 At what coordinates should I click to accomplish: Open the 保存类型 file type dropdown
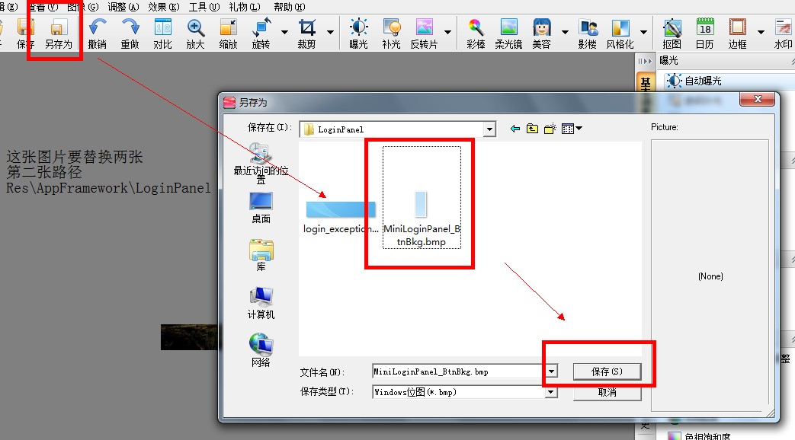pos(552,392)
